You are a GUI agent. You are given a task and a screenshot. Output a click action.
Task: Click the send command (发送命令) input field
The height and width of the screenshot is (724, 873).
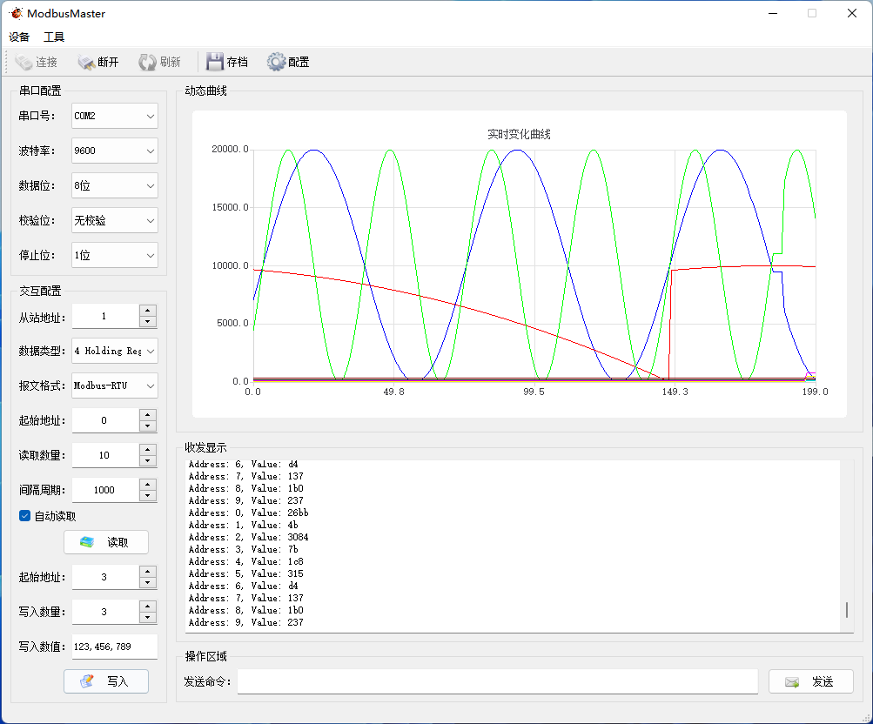click(497, 681)
